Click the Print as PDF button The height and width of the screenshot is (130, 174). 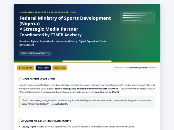pos(43,68)
